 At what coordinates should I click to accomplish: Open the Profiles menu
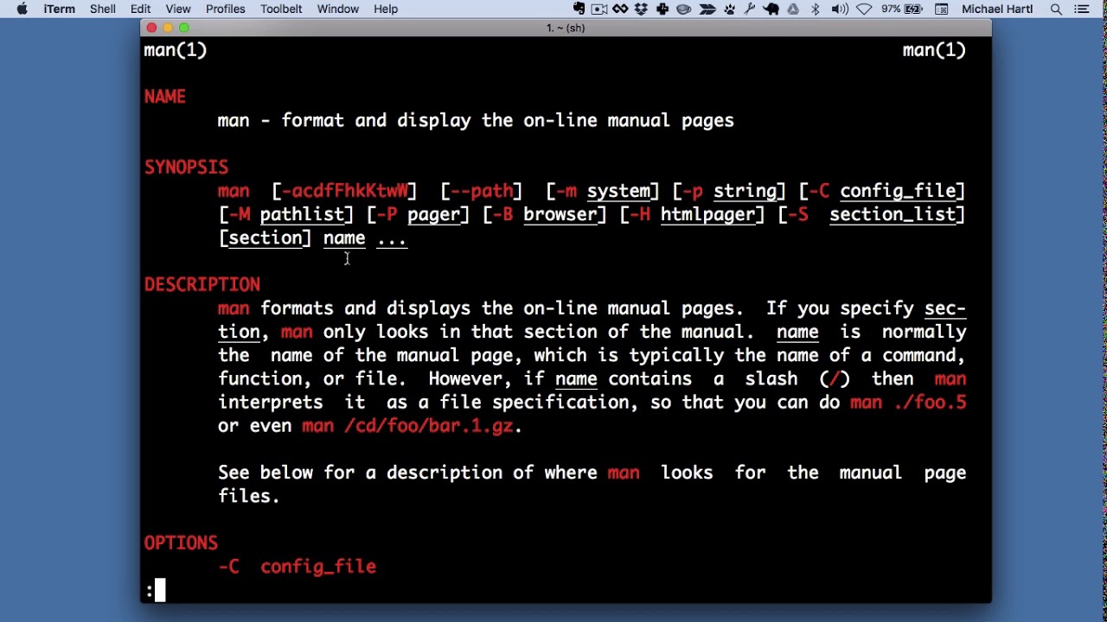(225, 9)
